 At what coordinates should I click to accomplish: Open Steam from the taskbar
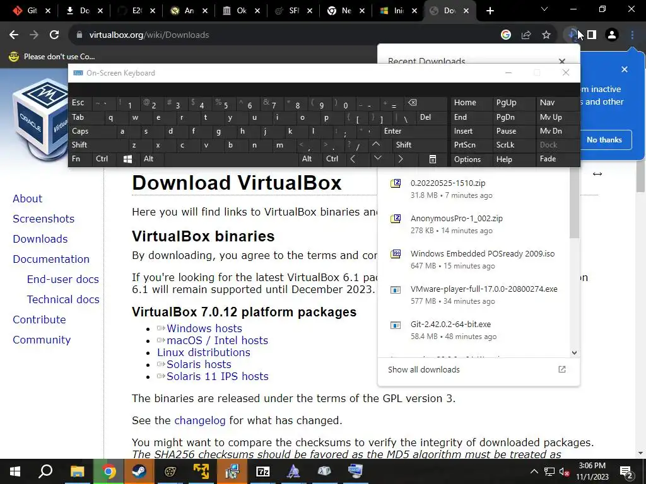coord(139,471)
